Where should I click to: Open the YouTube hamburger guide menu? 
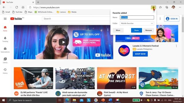tap(5, 19)
